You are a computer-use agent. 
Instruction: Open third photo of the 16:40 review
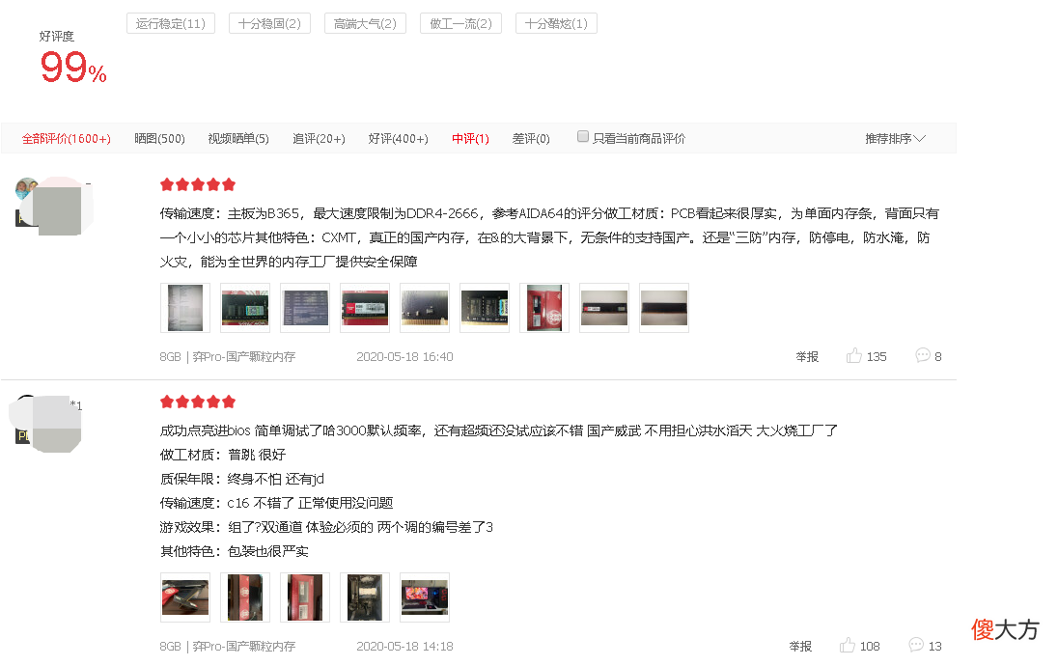point(305,308)
